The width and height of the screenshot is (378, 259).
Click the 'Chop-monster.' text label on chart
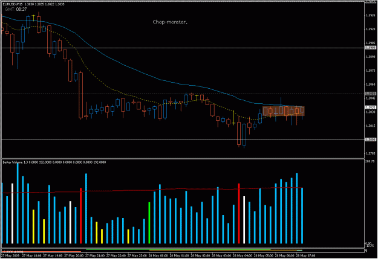[170, 22]
